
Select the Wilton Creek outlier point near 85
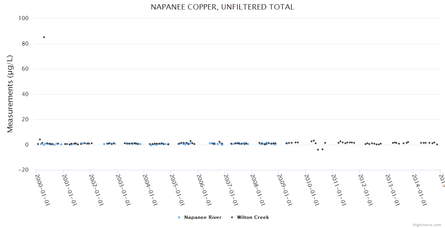[x=44, y=37]
